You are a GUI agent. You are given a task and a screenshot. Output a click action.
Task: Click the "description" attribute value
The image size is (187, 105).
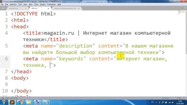pos(76,46)
